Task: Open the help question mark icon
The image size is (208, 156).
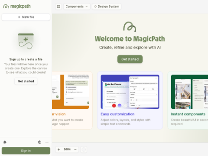Action: (x=39, y=142)
